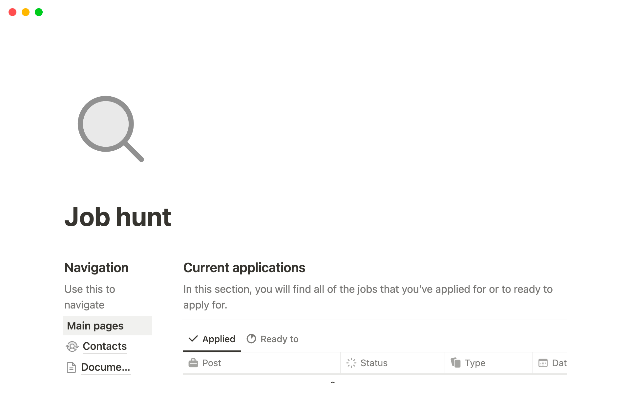Click the Job hunt page title
The width and height of the screenshot is (630, 393).
coord(118,217)
